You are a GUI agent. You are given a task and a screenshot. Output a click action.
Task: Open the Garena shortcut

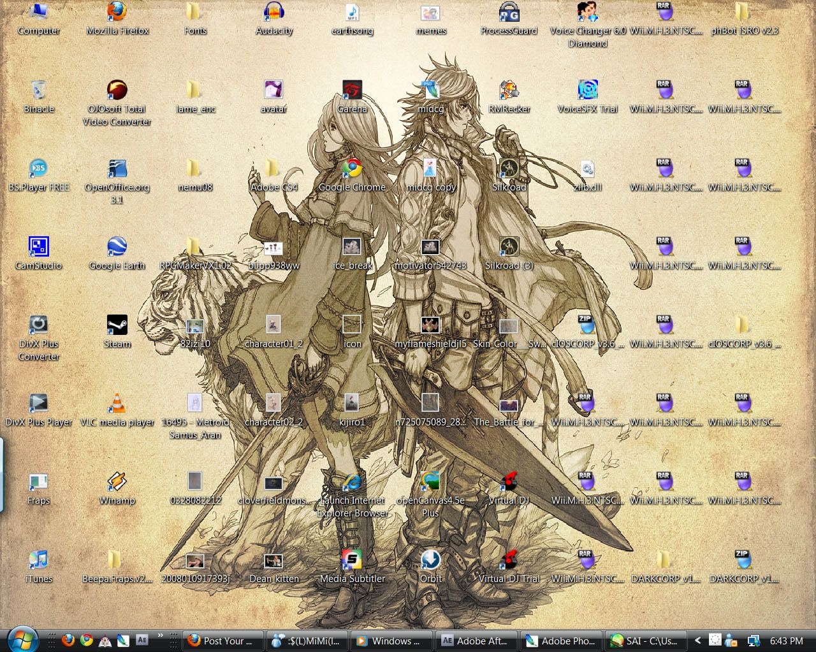(353, 97)
